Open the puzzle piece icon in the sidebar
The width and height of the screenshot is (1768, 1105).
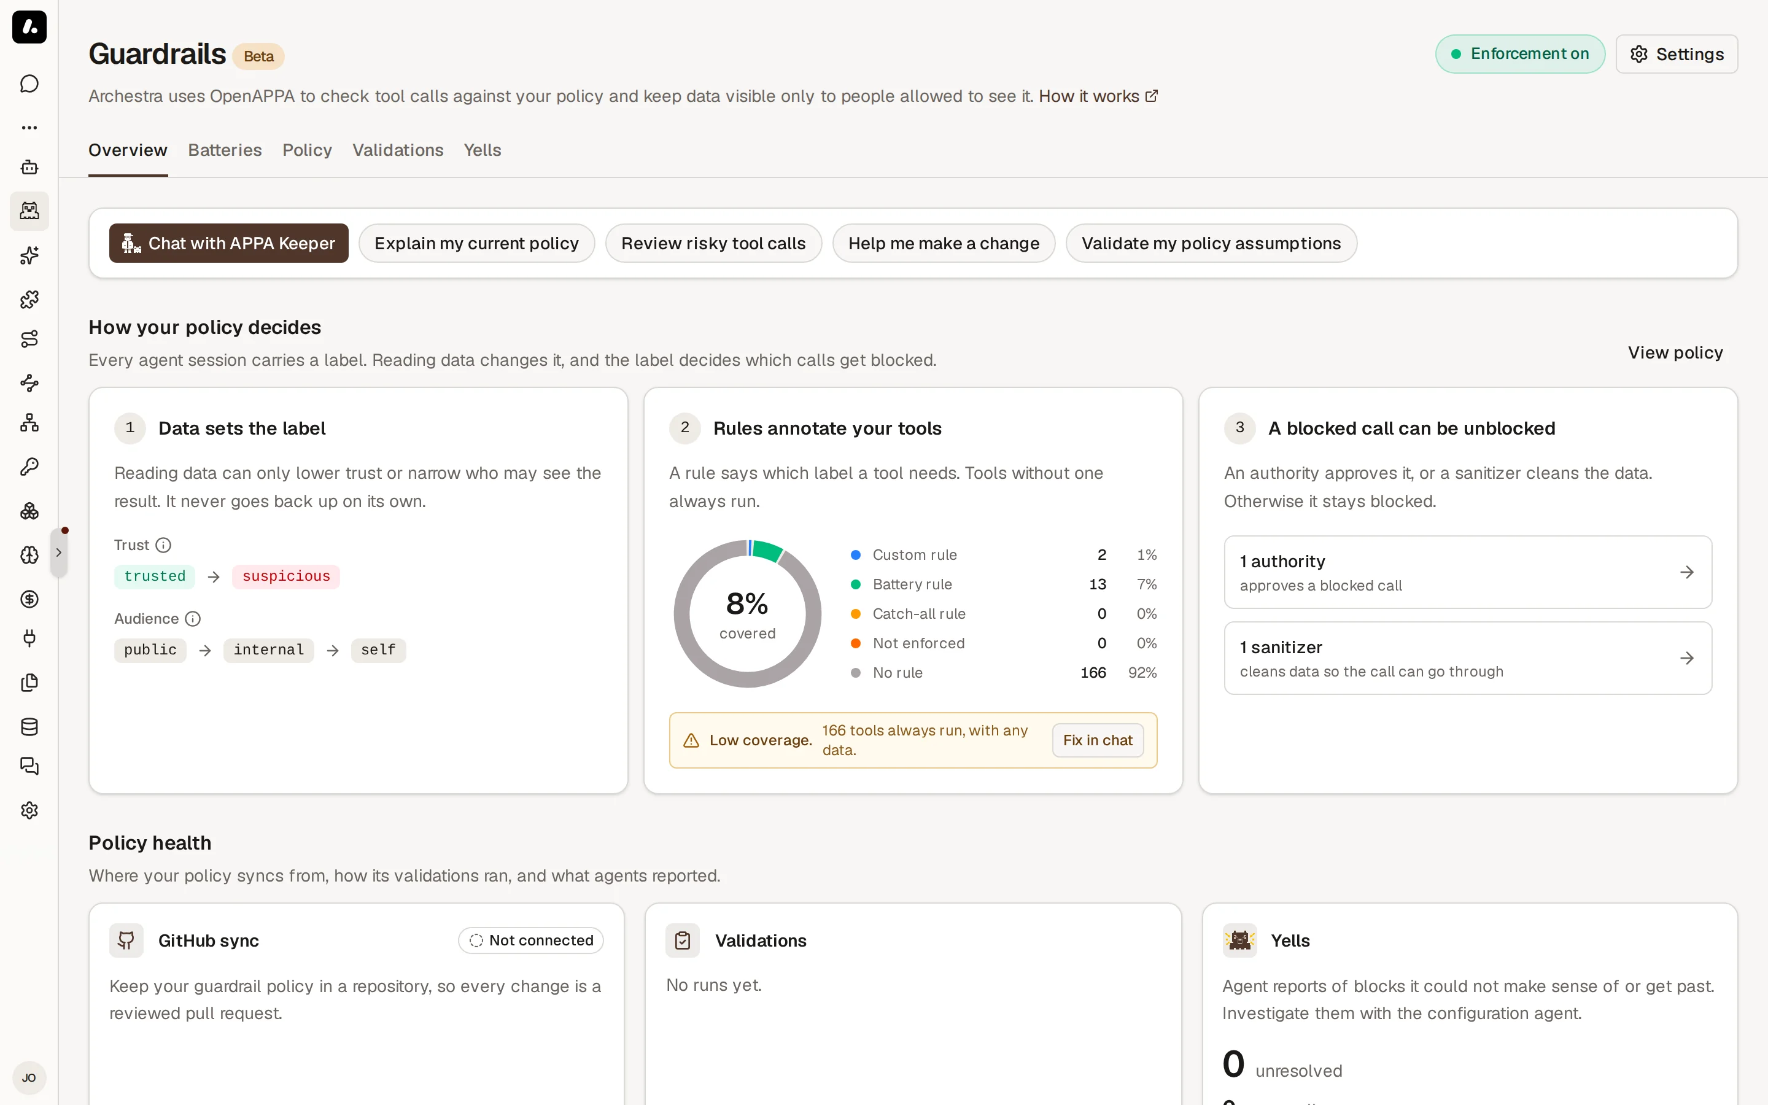pyautogui.click(x=29, y=299)
